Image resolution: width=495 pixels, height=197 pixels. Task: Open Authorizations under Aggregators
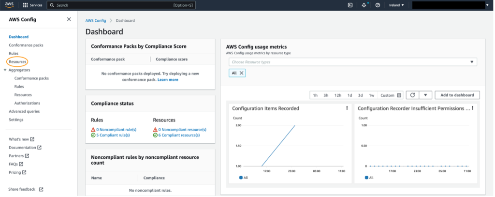pos(27,103)
